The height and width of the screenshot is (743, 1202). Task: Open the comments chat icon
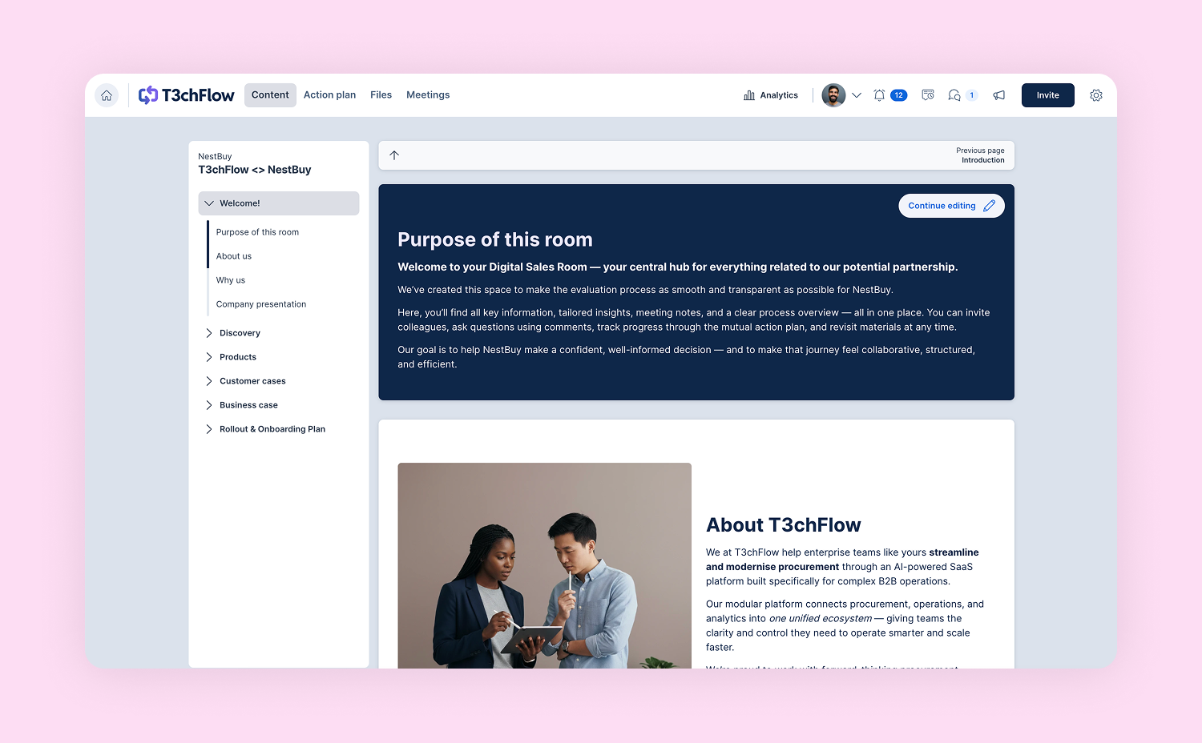click(954, 95)
